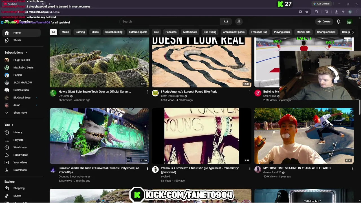The image size is (361, 203).
Task: Open the giant snake video thumbnail
Action: point(99,62)
